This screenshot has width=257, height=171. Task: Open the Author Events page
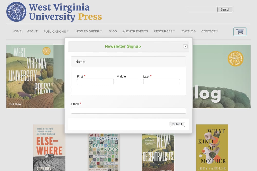(x=135, y=31)
